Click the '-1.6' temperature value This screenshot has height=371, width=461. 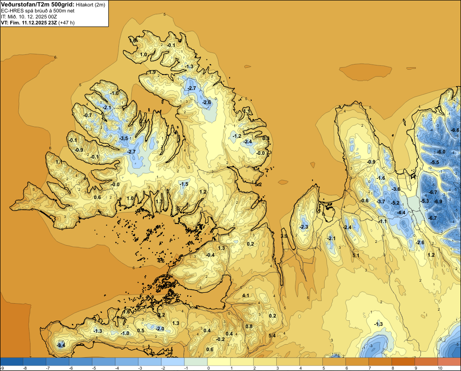tap(381, 178)
